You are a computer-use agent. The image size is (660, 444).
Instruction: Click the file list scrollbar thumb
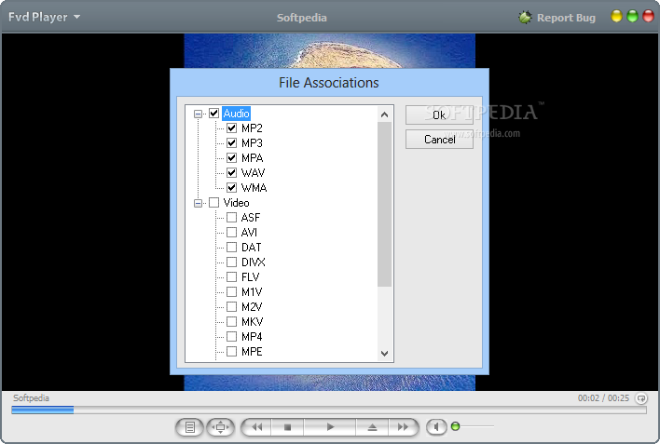click(384, 205)
